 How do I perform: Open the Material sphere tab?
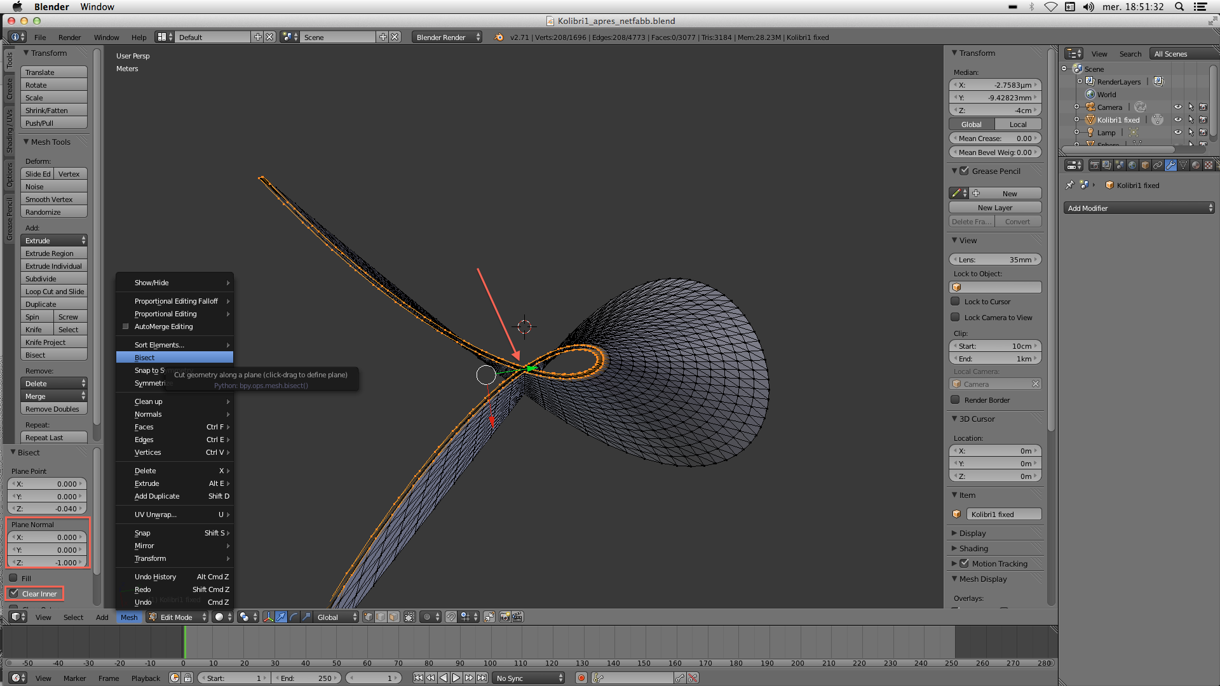click(1196, 165)
